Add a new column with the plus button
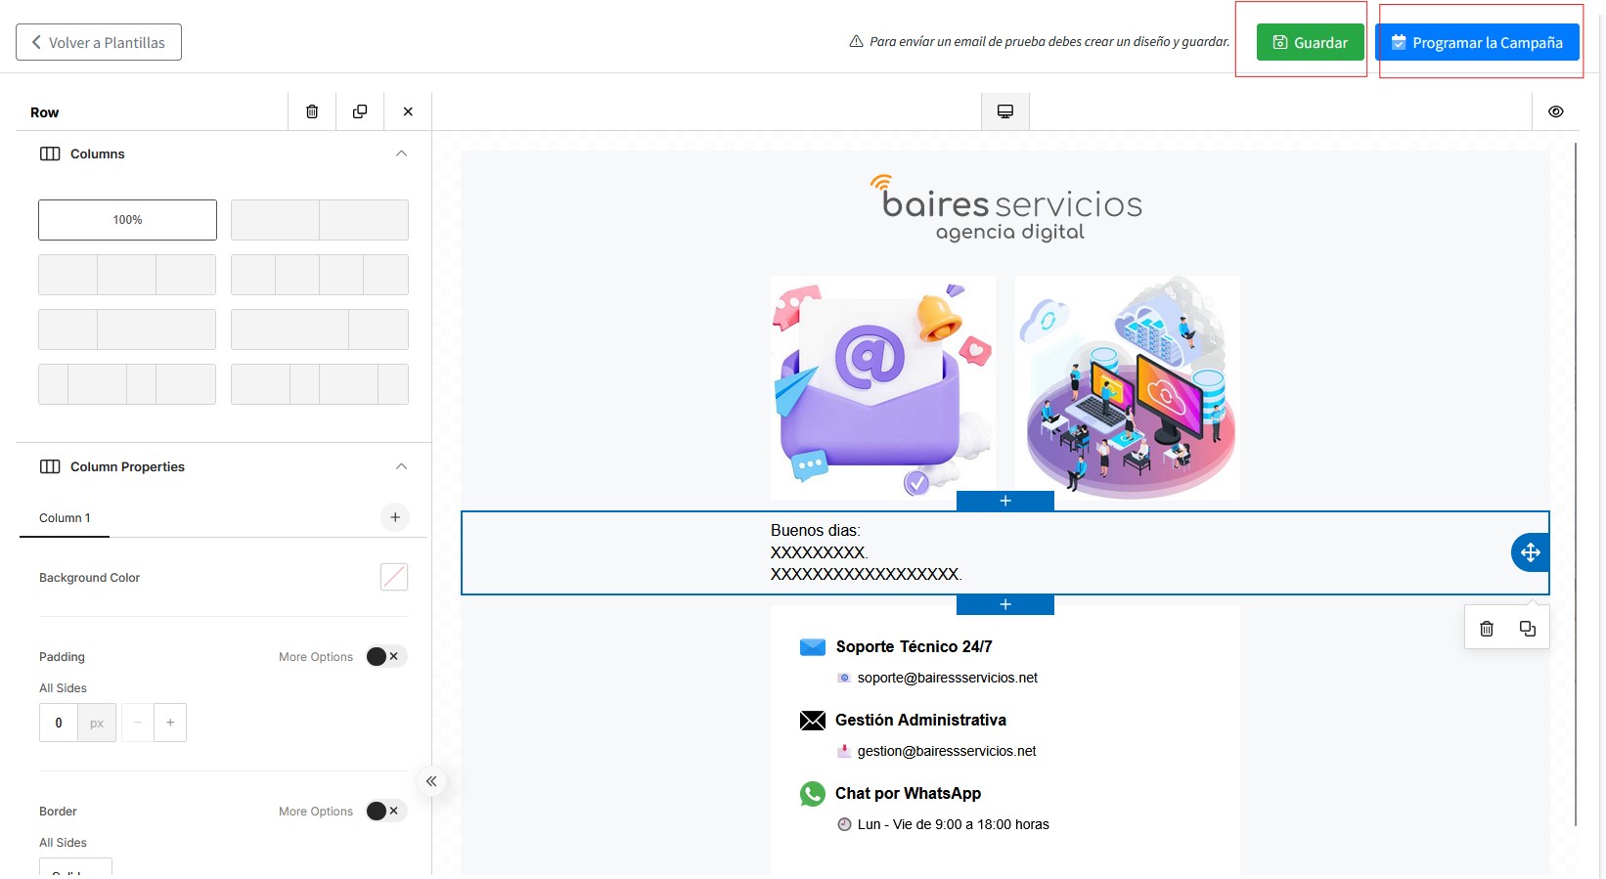This screenshot has height=879, width=1606. [395, 517]
